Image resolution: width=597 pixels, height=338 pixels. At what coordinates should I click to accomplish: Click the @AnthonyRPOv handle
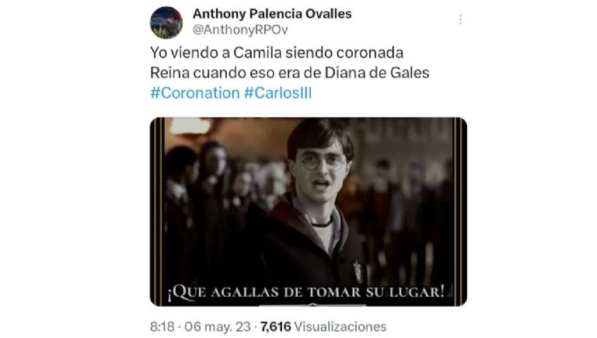240,30
